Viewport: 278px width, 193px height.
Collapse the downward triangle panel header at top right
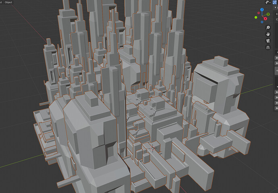coord(275,8)
